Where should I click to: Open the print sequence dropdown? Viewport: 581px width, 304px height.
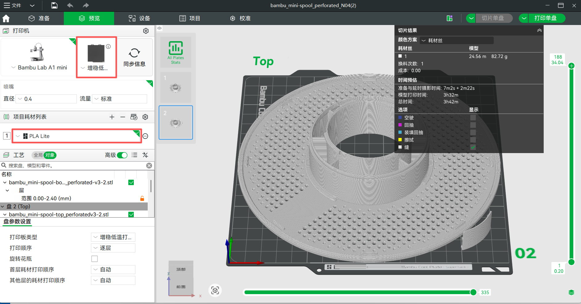(x=113, y=248)
